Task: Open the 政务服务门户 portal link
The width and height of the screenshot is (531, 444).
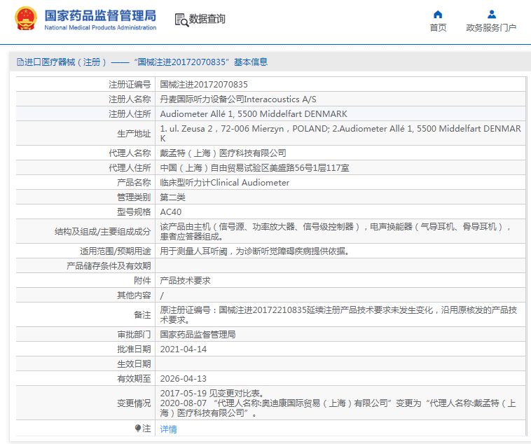Action: click(491, 28)
